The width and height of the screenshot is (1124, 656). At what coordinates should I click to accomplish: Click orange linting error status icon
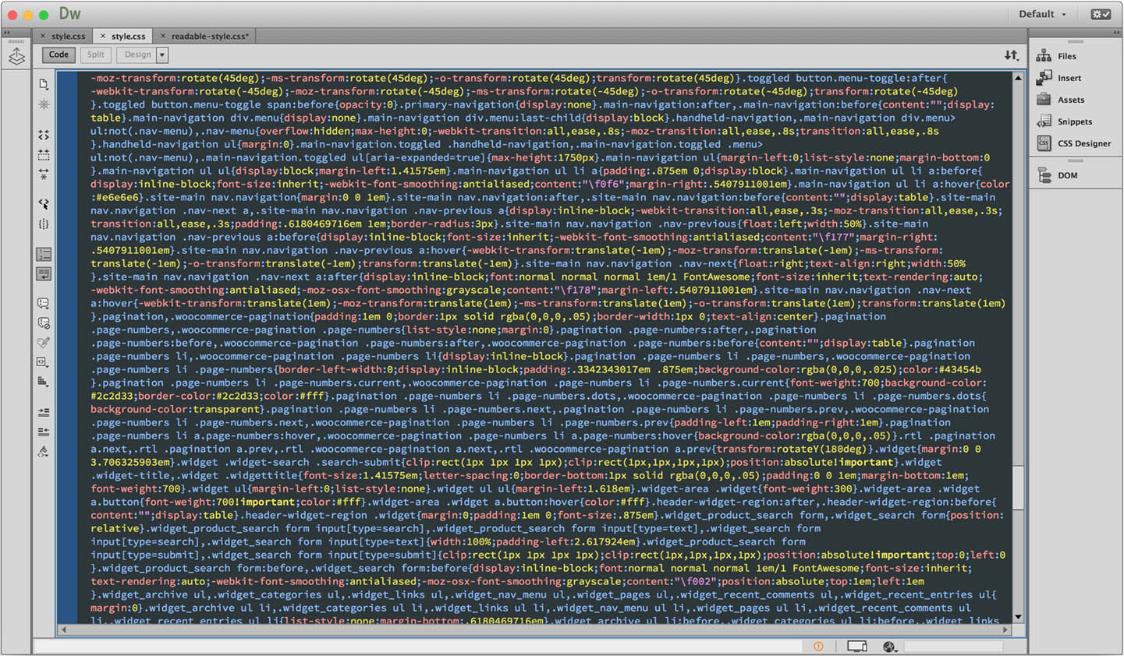818,646
